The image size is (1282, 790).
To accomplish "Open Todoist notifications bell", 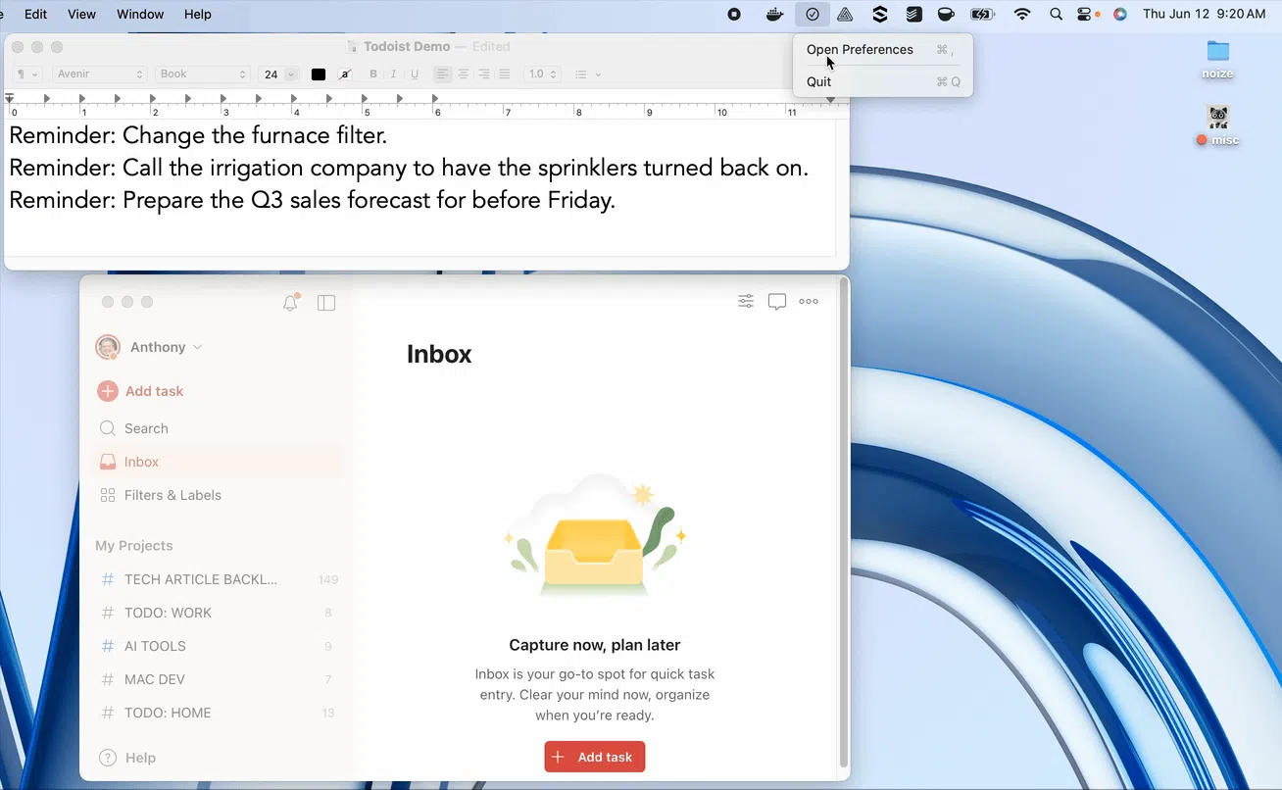I will point(290,303).
